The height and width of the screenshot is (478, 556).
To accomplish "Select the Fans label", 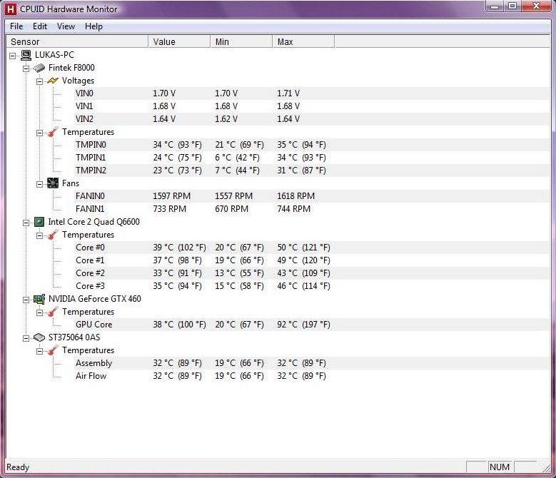I will click(71, 183).
